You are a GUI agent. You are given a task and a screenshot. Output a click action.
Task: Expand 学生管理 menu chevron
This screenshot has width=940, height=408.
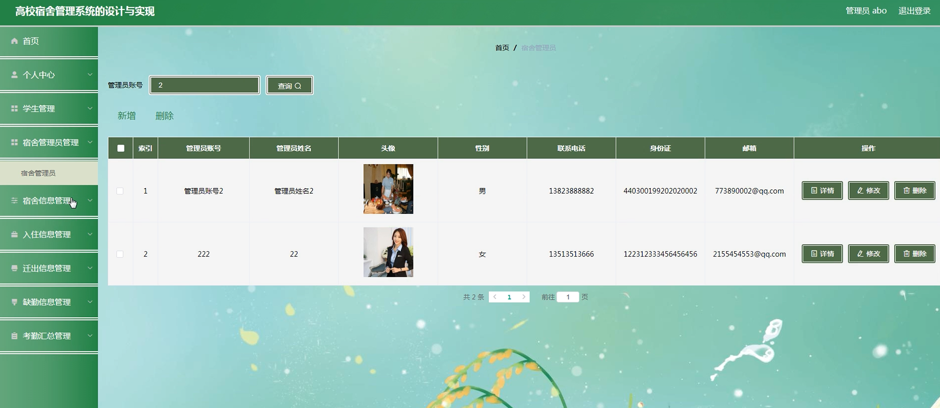tap(90, 108)
